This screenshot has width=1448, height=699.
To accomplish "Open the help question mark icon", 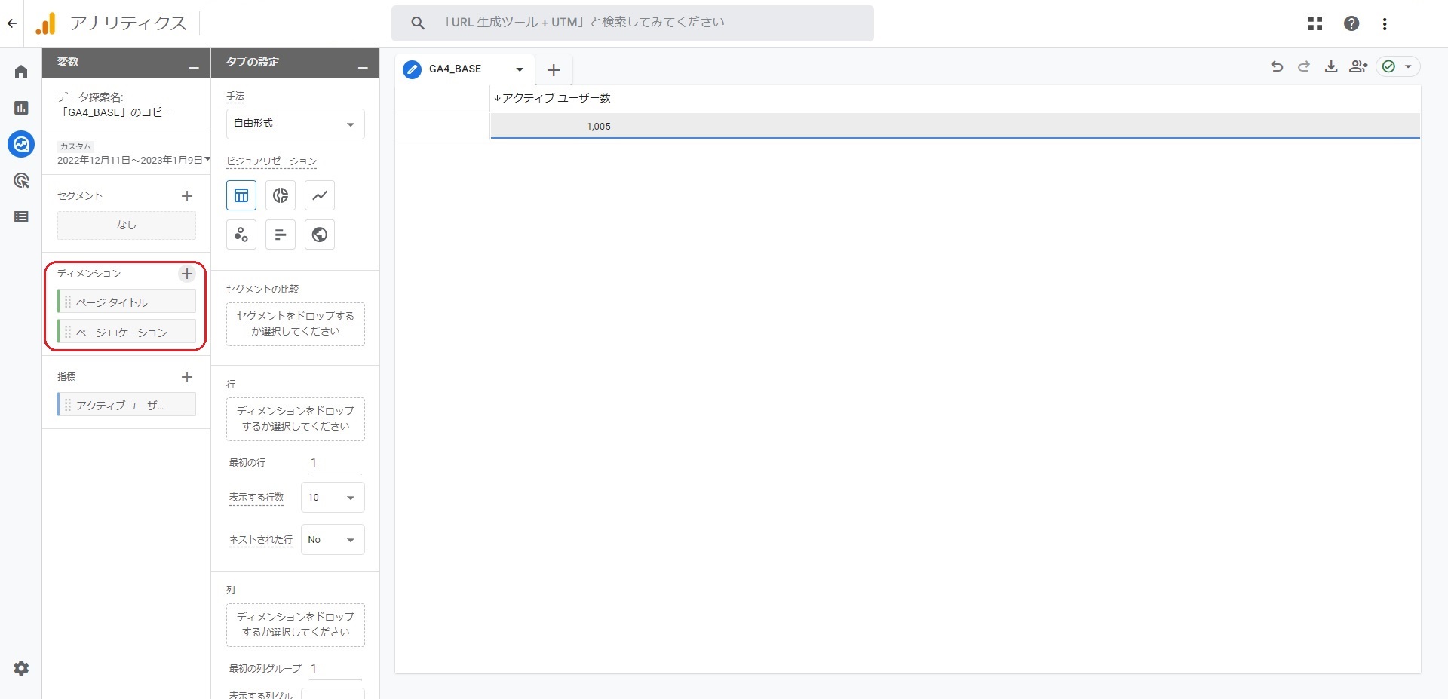I will (1351, 23).
